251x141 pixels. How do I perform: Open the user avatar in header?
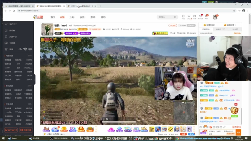coord(215,17)
